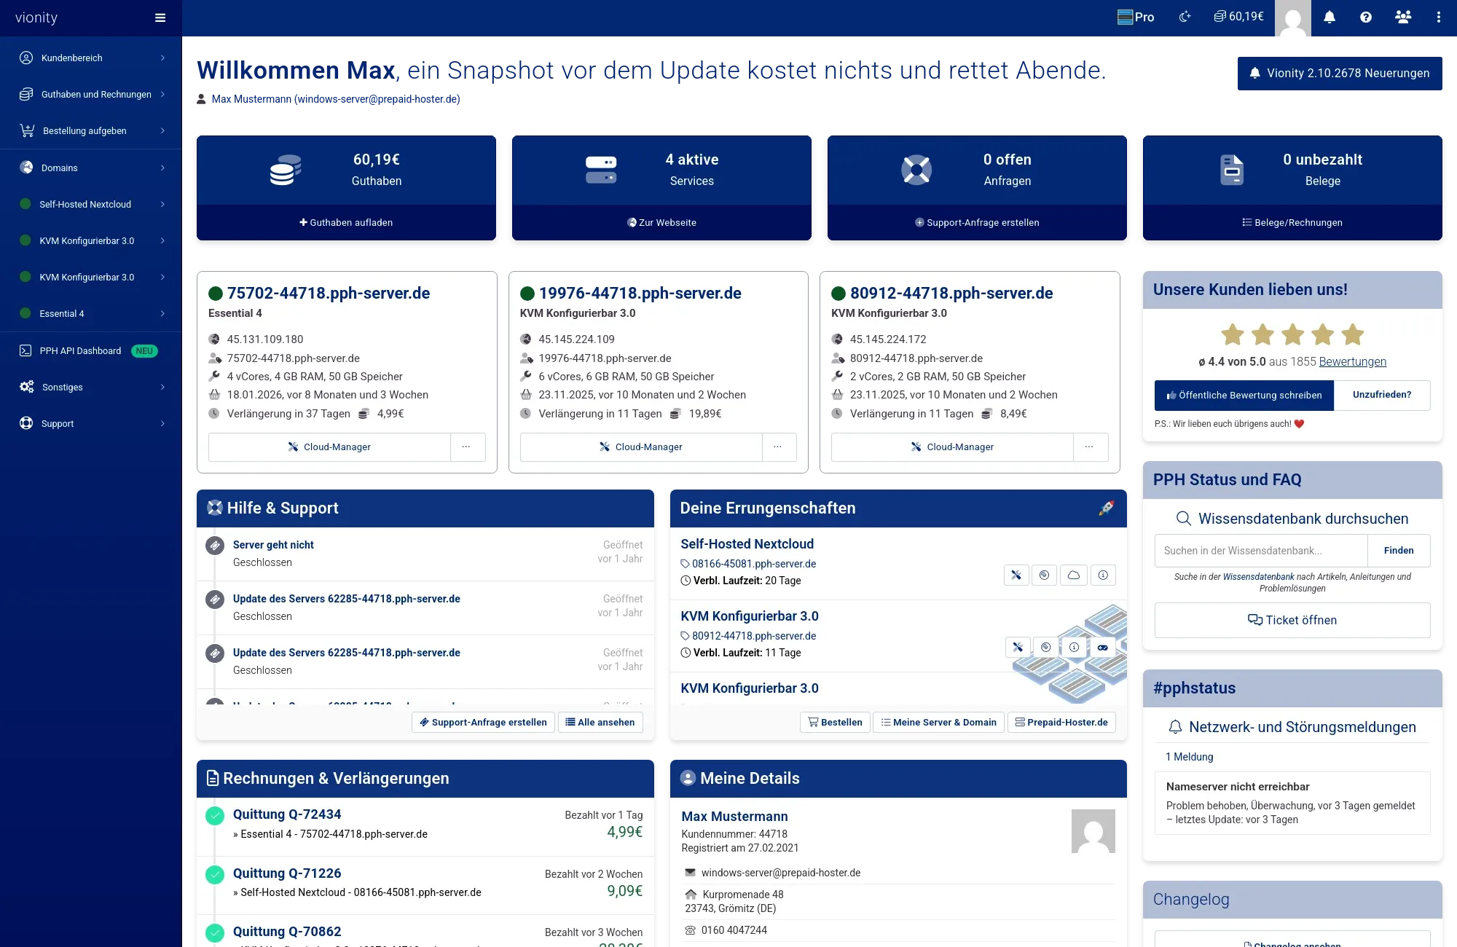This screenshot has width=1457, height=947.
Task: Click the 60,19€ balance in the top bar
Action: click(1238, 16)
